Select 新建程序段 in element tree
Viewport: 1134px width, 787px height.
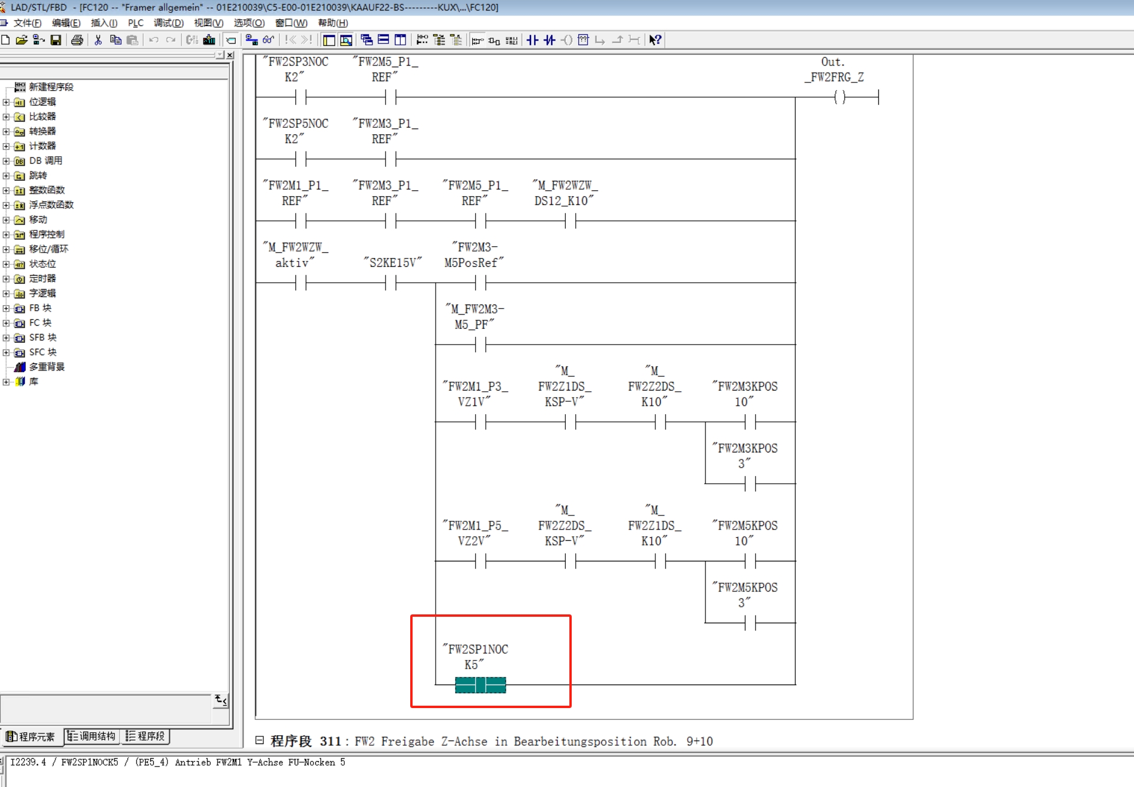(x=51, y=87)
